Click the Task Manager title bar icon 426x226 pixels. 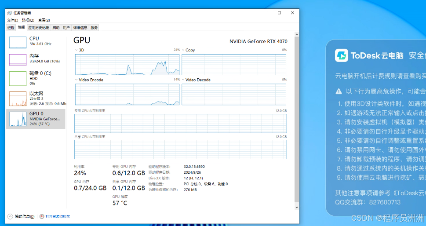point(10,13)
